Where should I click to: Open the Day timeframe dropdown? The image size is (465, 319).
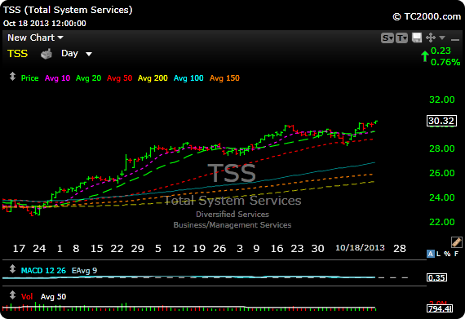pos(77,54)
